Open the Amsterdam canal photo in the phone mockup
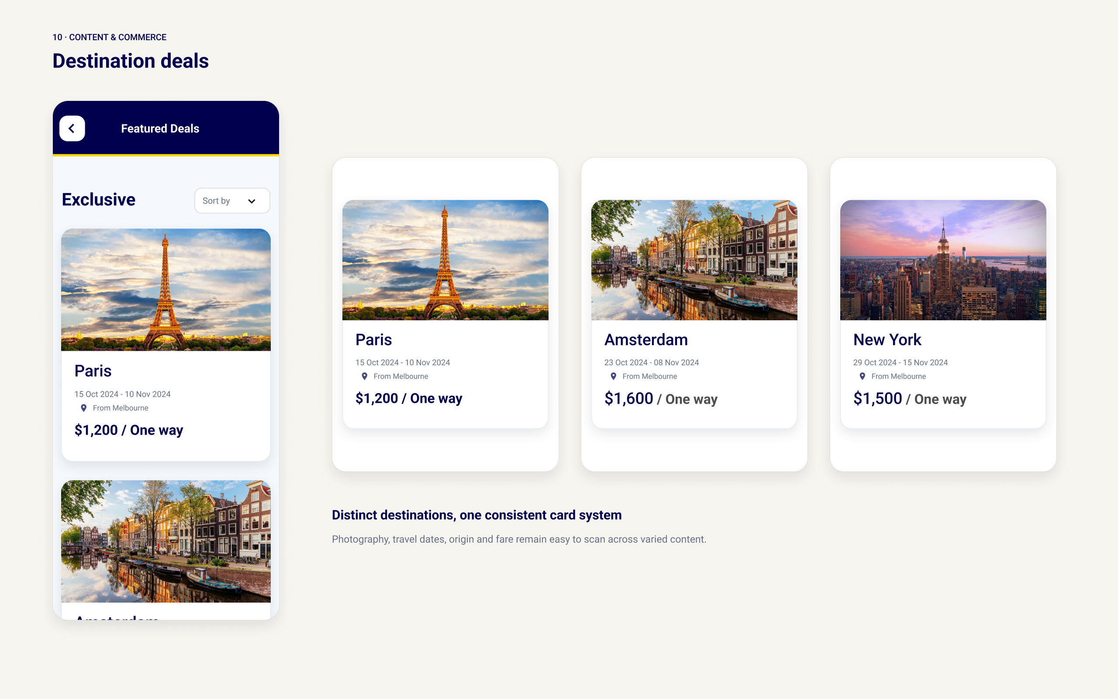Viewport: 1118px width, 699px height. [x=166, y=541]
